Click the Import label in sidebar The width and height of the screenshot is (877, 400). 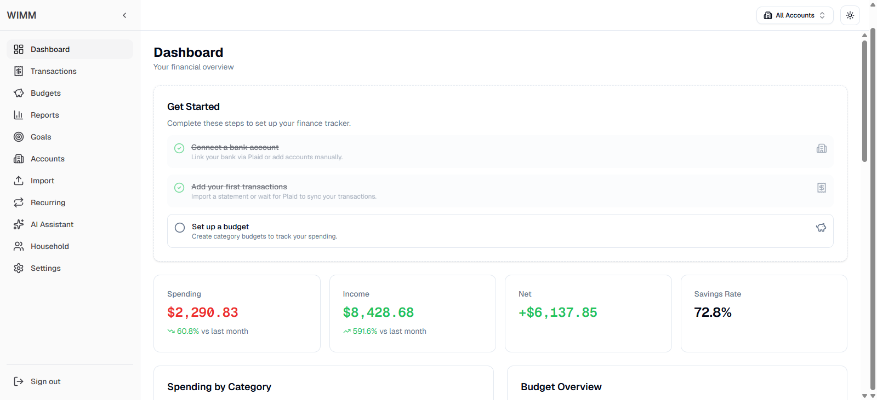43,181
